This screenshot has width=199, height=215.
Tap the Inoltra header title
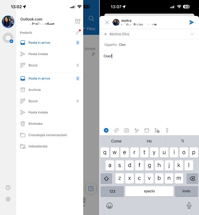coord(126,21)
